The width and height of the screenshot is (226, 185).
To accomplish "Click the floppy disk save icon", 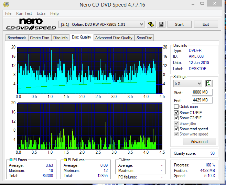I will coord(161,24).
